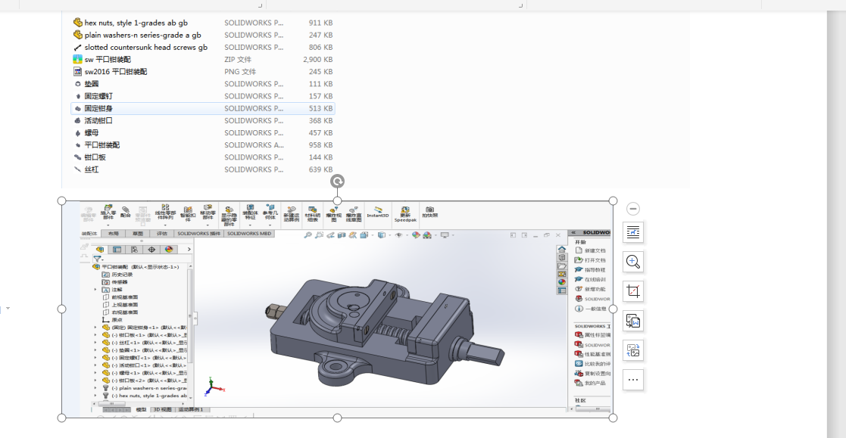Collapse the floating picture toolbar with minus button
The width and height of the screenshot is (846, 438).
(633, 209)
